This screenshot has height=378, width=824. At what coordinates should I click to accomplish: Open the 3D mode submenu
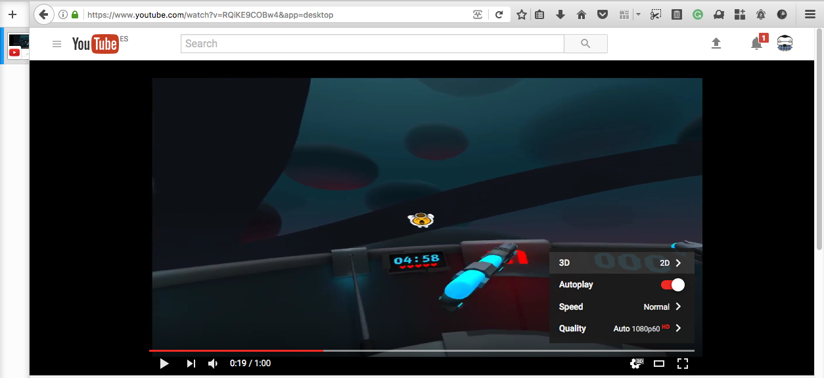point(622,263)
